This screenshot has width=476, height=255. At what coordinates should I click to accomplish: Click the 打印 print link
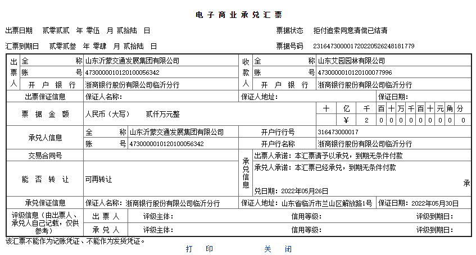(199, 249)
